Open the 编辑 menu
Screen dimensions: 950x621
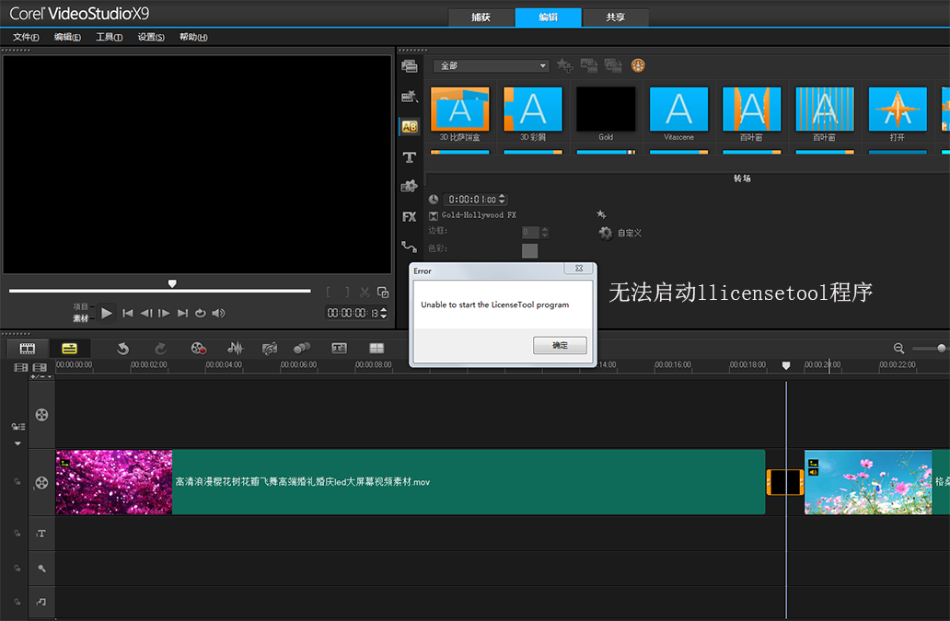[x=67, y=37]
